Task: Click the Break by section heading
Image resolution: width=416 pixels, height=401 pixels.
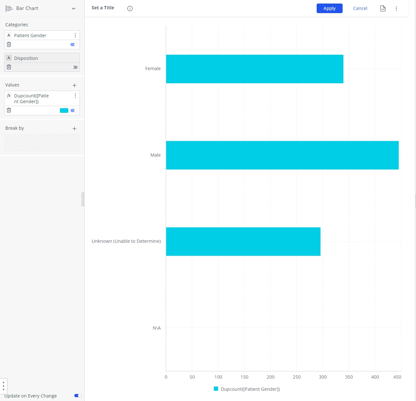Action: (15, 128)
